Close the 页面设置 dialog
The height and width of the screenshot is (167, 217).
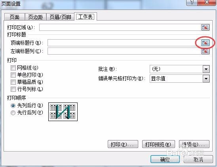(x=207, y=2)
